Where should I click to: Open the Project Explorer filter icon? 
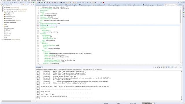pyautogui.click(x=26, y=5)
